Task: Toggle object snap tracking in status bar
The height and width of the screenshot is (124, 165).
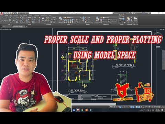Action: tap(131, 107)
